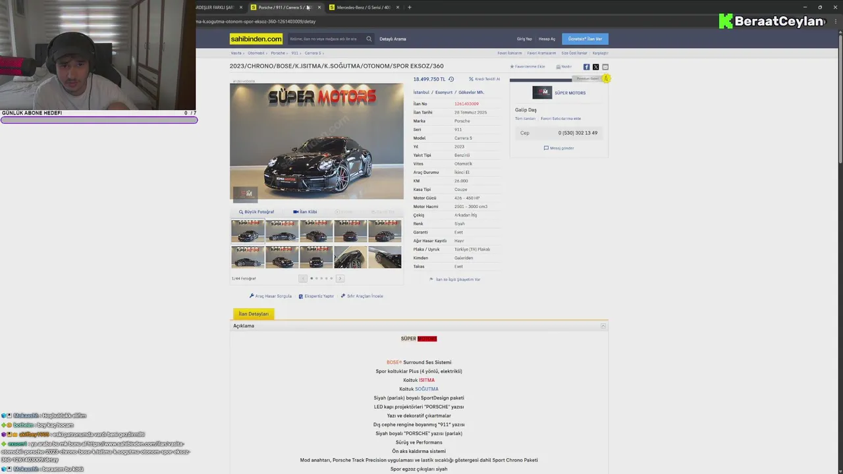843x474 pixels.
Task: Click the search magnifier icon
Action: tap(369, 39)
